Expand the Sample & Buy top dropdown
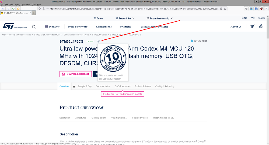This screenshot has height=145, width=269. [125, 18]
